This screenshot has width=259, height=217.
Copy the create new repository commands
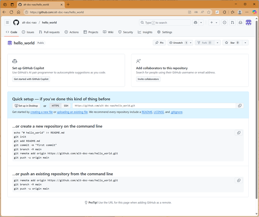(x=239, y=133)
